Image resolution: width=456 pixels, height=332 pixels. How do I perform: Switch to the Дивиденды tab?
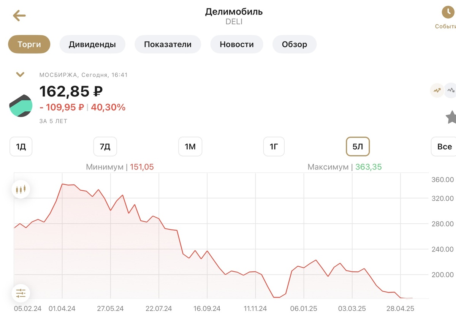click(92, 44)
